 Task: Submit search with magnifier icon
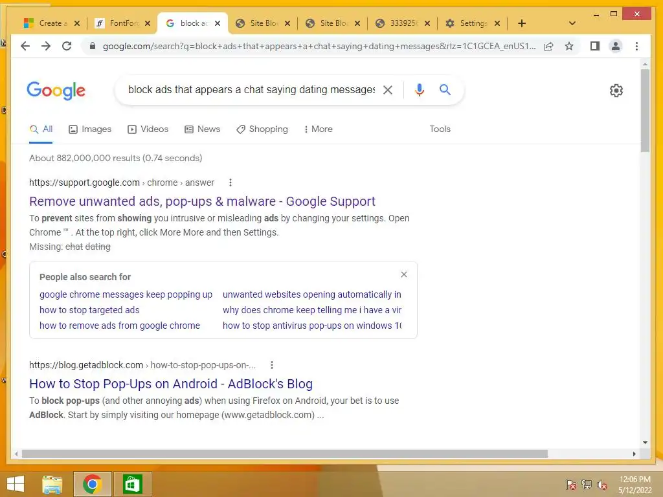445,89
